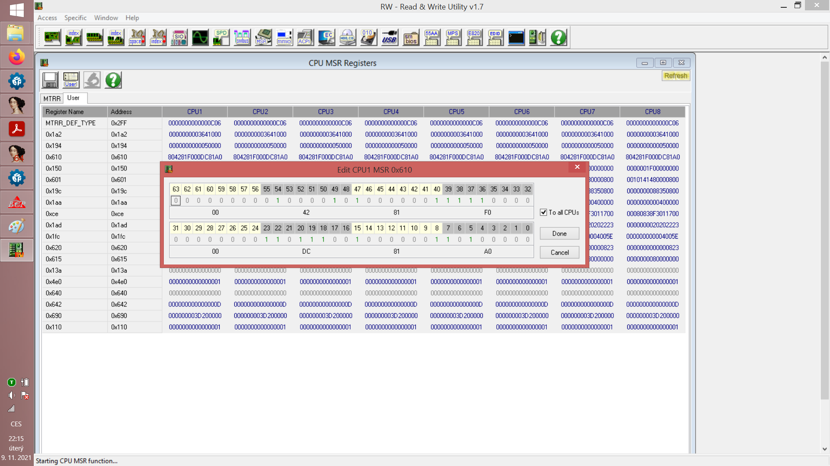Toggle bit 47 value in MSR editor
This screenshot has height=466, width=830.
tap(358, 201)
